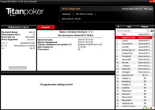The image size is (155, 110).
Task: Click the Titan Poker logo
Action: 25,12
